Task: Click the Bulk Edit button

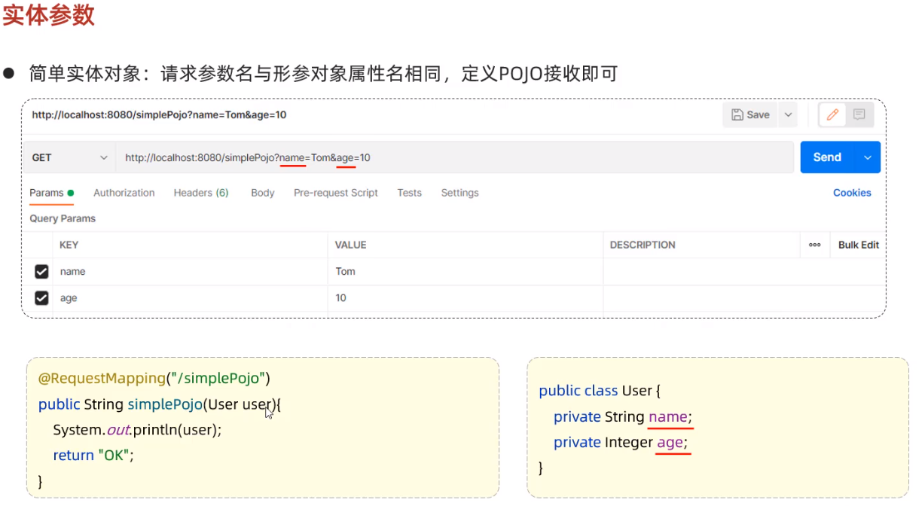Action: click(x=859, y=245)
